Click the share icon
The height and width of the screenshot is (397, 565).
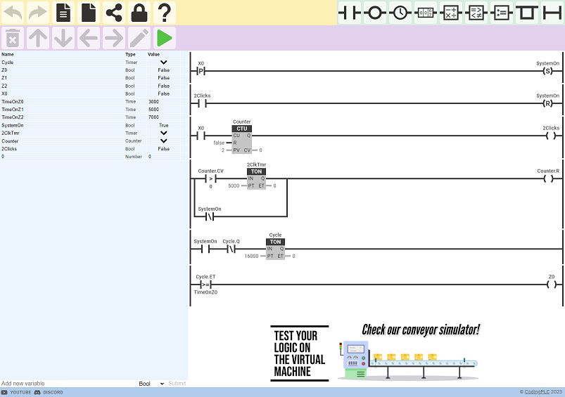[x=114, y=13]
